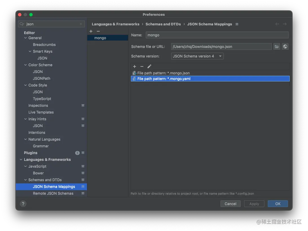Collapse the Color Scheme tree node
Viewport: 308px width, 231px height.
click(x=26, y=65)
